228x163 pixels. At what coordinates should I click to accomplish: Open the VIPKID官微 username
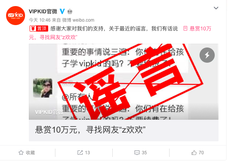[43, 11]
